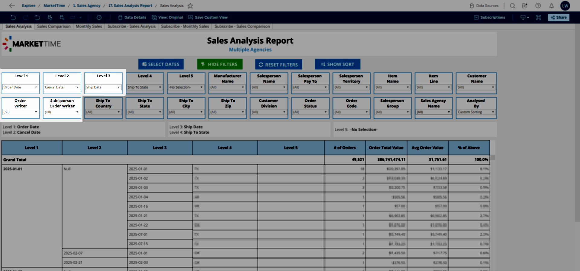This screenshot has height=271, width=580.
Task: Favorite this view with the star icon
Action: tap(190, 6)
